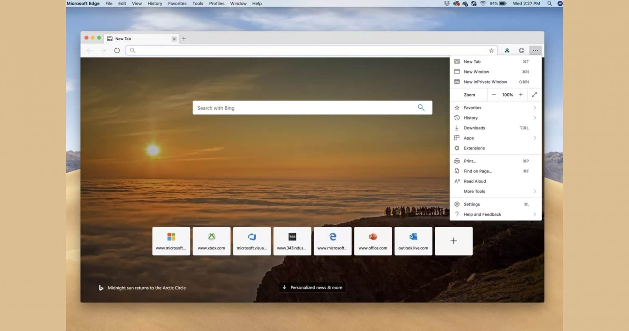Click the Wi-Fi status icon
The width and height of the screenshot is (629, 331).
(483, 3)
